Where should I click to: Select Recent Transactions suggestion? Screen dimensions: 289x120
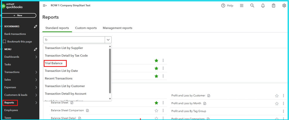pyautogui.click(x=59, y=78)
